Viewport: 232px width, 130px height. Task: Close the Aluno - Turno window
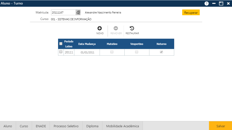pyautogui.click(x=228, y=3)
